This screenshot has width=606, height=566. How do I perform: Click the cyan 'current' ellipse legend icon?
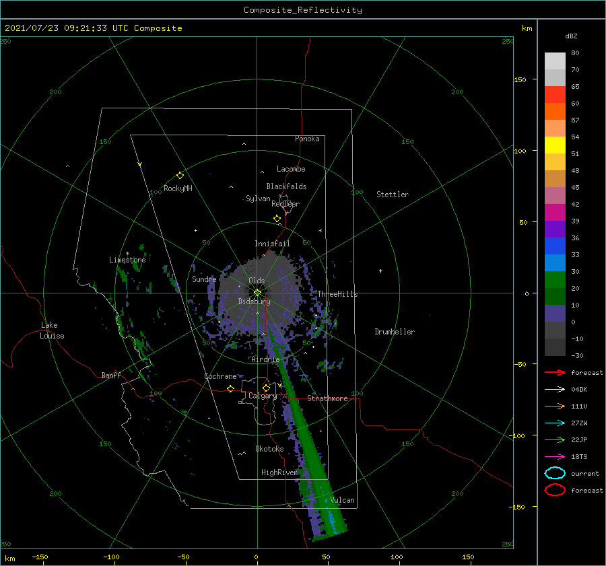pyautogui.click(x=555, y=473)
